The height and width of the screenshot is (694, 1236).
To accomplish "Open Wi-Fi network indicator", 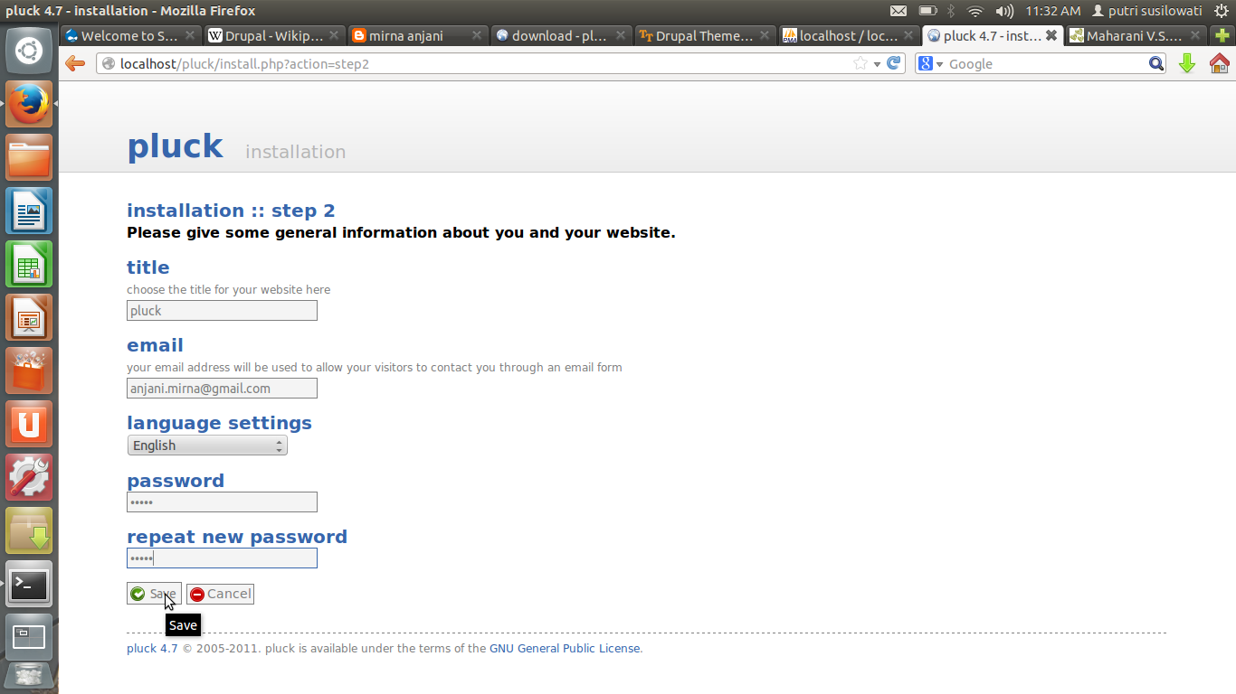I will tap(975, 11).
